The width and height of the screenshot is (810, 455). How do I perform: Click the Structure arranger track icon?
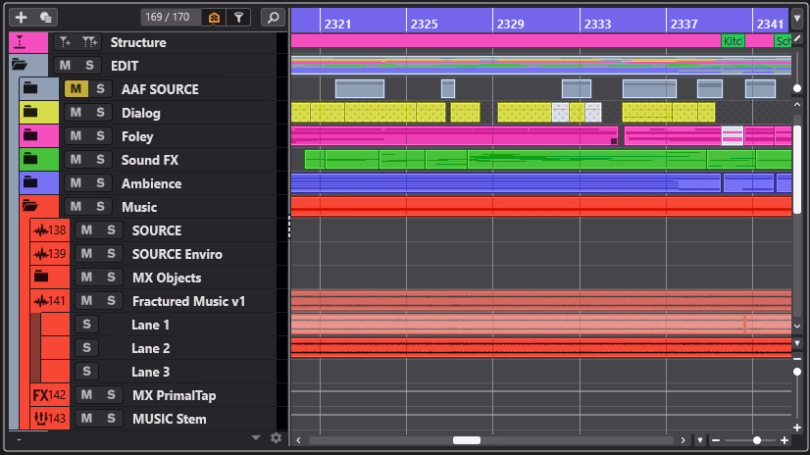pos(20,42)
